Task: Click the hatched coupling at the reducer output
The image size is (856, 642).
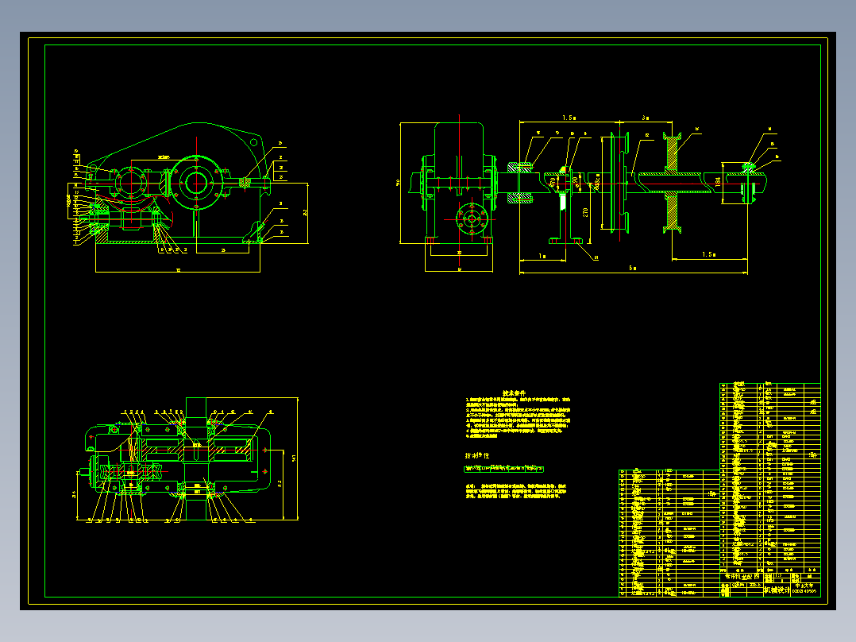Action: pos(519,183)
